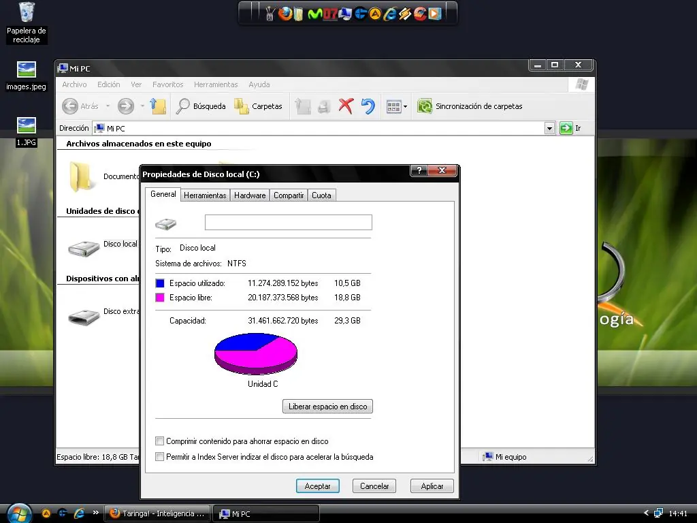This screenshot has width=697, height=523.
Task: Click the Mi PC taskbar button
Action: tap(265, 513)
